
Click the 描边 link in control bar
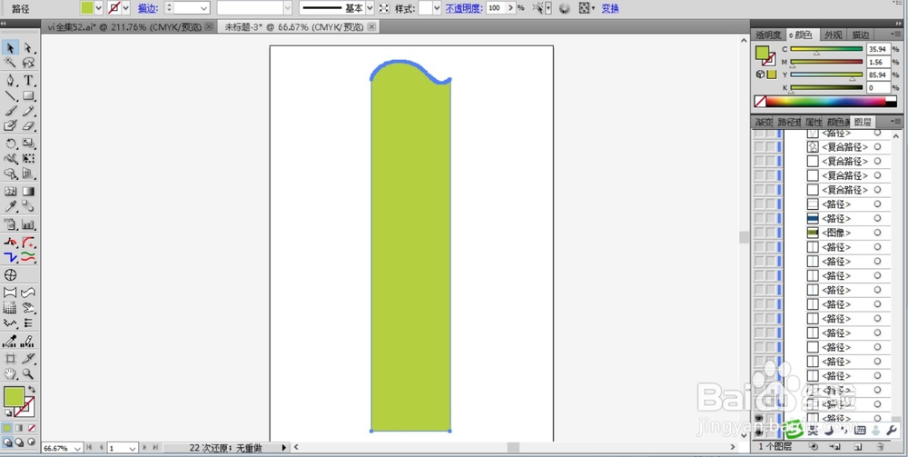(x=146, y=8)
